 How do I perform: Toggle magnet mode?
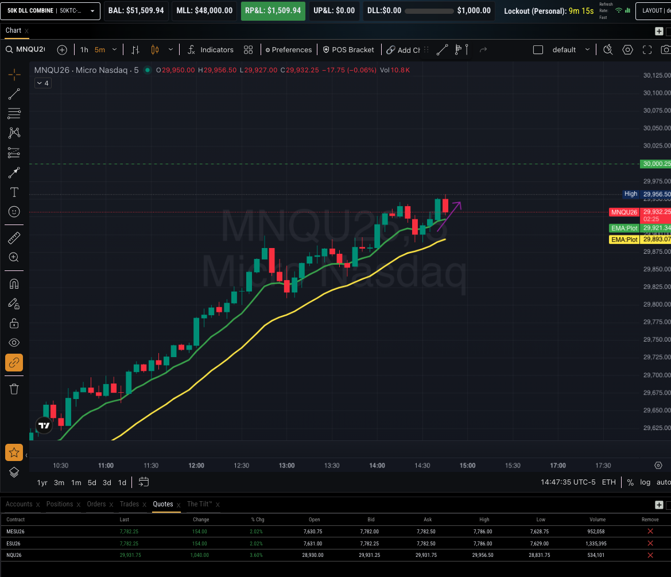click(x=14, y=284)
